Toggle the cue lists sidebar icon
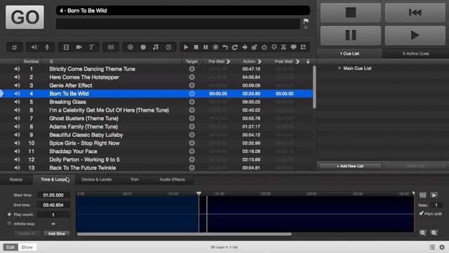 click(432, 247)
